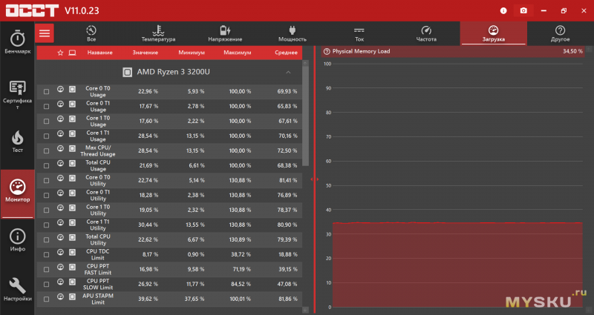Collapse the AMD Ryzen 3 3200U group
This screenshot has width=594, height=315.
pos(288,72)
